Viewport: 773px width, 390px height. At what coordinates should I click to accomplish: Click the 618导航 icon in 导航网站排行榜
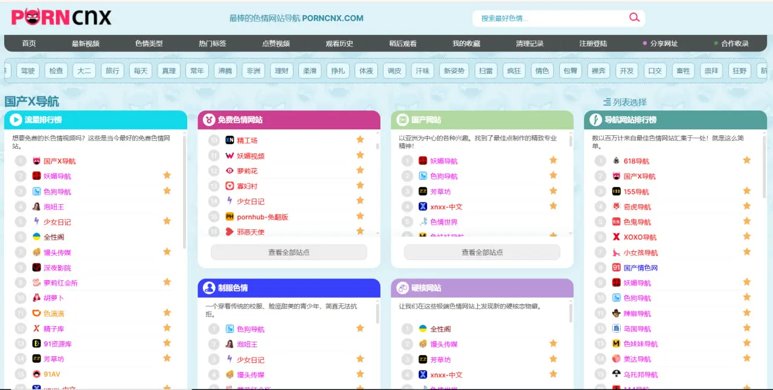pyautogui.click(x=616, y=161)
